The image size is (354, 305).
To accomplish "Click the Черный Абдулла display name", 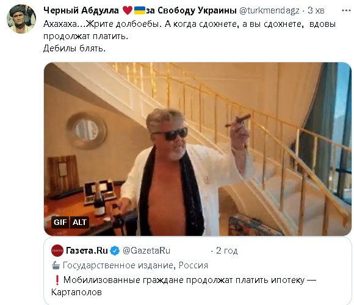I will (x=81, y=10).
